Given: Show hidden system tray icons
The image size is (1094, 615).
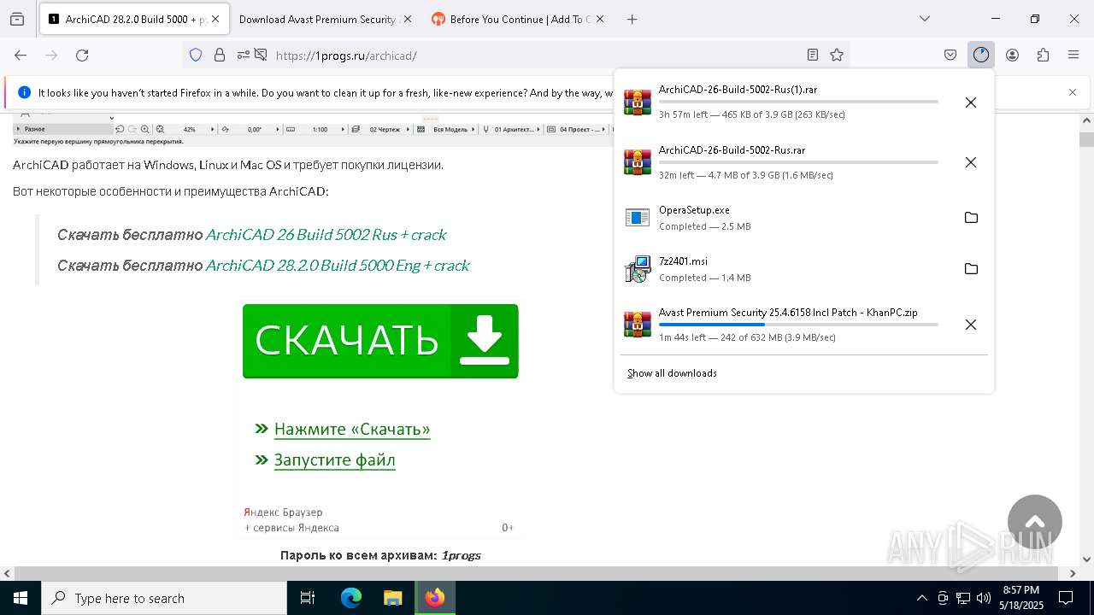Looking at the screenshot, I should pos(921,598).
